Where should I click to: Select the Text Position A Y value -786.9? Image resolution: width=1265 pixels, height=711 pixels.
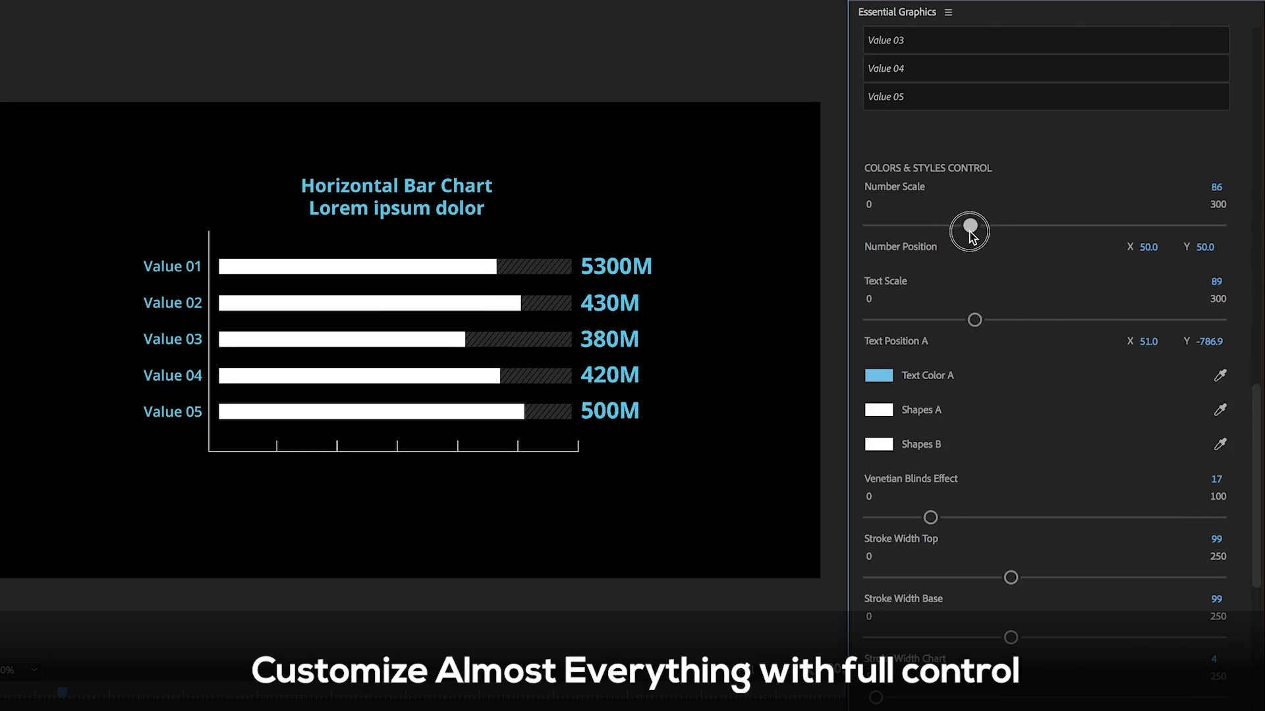(x=1210, y=341)
